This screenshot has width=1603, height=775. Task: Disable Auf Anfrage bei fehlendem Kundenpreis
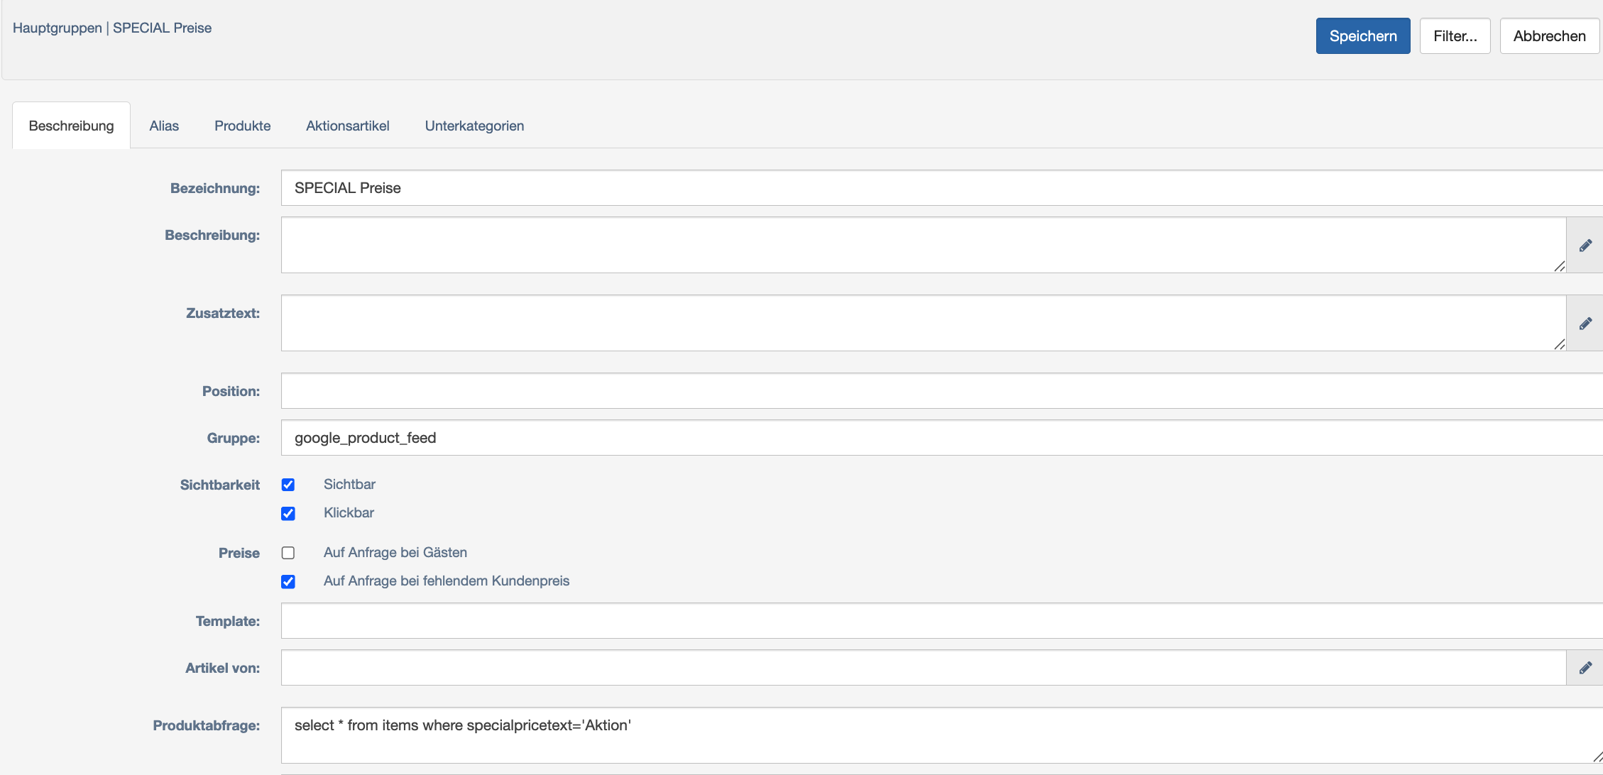tap(288, 581)
